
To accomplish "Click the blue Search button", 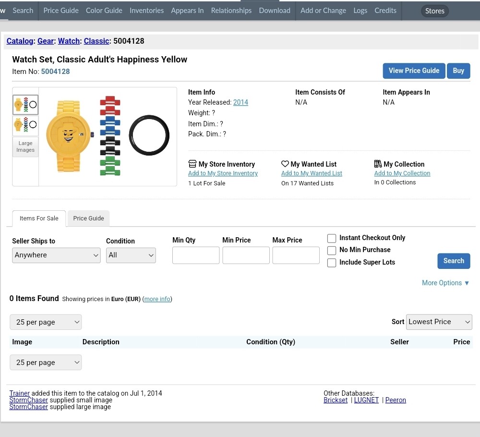I will tap(454, 261).
